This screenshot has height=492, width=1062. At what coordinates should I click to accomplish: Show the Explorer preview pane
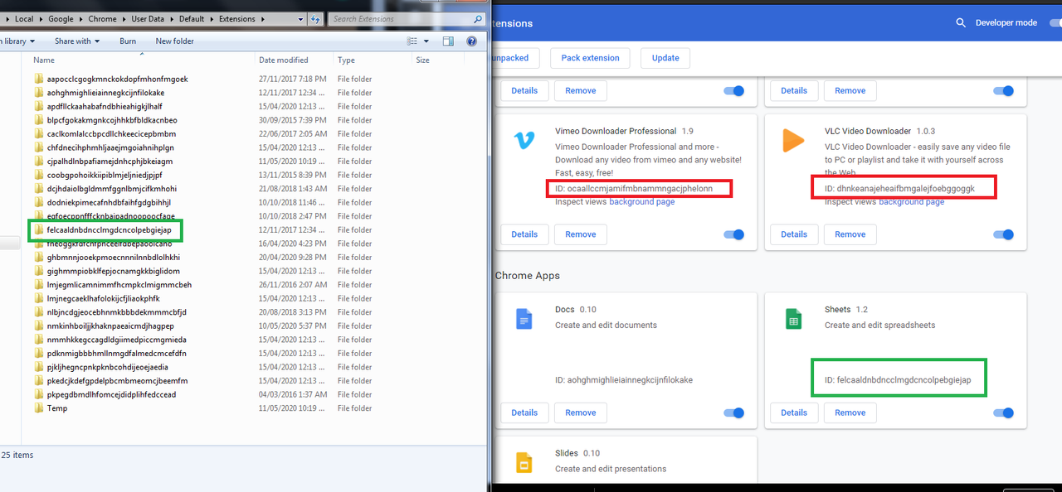pyautogui.click(x=448, y=41)
